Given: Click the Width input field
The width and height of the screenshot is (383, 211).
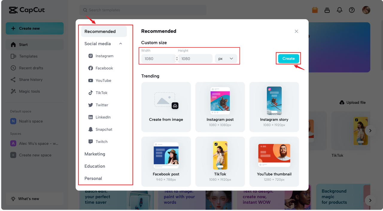Looking at the screenshot, I should pyautogui.click(x=158, y=59).
